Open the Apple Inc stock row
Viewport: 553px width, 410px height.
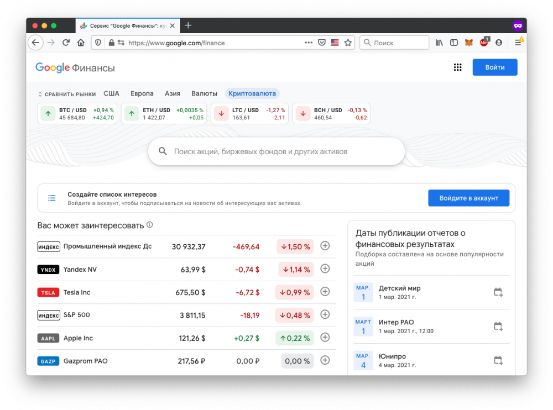click(186, 338)
